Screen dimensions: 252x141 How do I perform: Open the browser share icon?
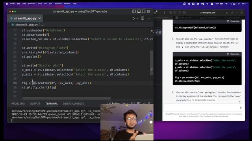232,13
